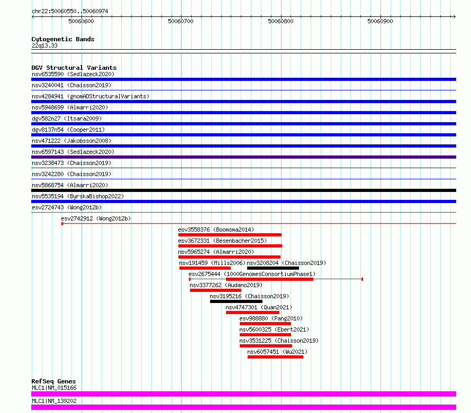Screen dimensions: 471x413
Task: Click red bar of nsv191459 (Mills2006)
Action: pos(205,268)
